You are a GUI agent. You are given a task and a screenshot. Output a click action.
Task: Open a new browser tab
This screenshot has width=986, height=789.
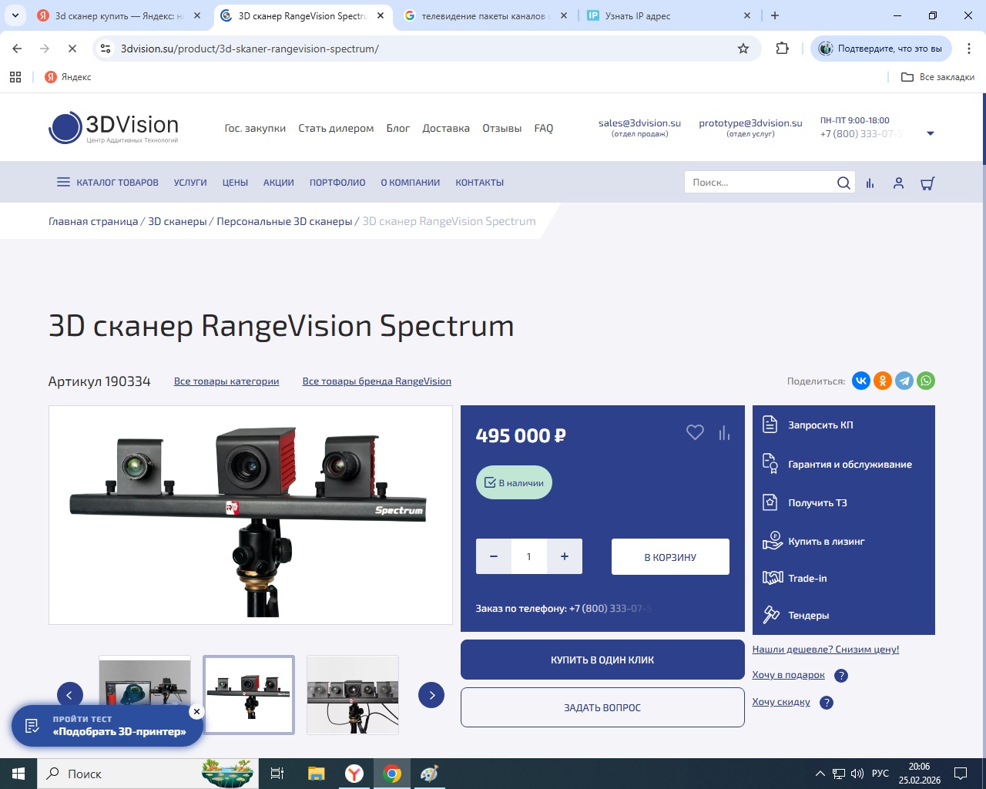775,15
